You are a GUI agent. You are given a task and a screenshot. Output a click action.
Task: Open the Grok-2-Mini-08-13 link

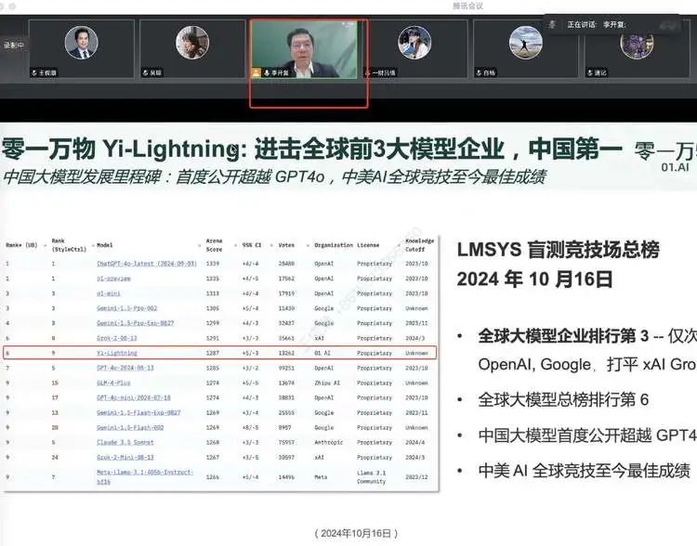point(125,457)
